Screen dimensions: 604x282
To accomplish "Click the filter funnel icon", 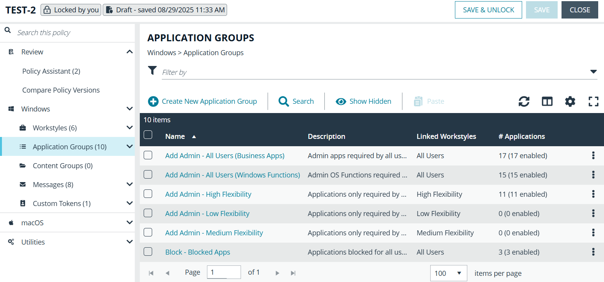I will pyautogui.click(x=152, y=71).
